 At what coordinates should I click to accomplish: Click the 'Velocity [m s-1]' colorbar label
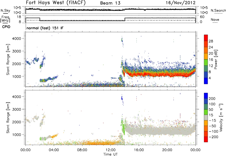point(221,117)
